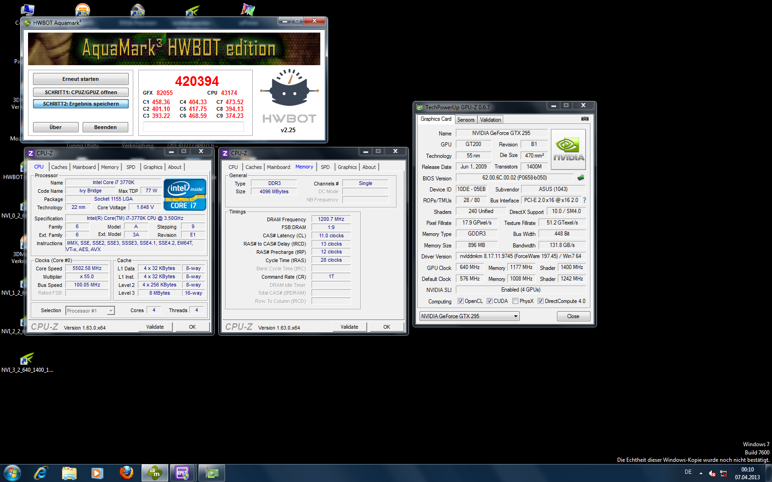The image size is (772, 482).
Task: Click the Erneut starten button
Action: 80,79
